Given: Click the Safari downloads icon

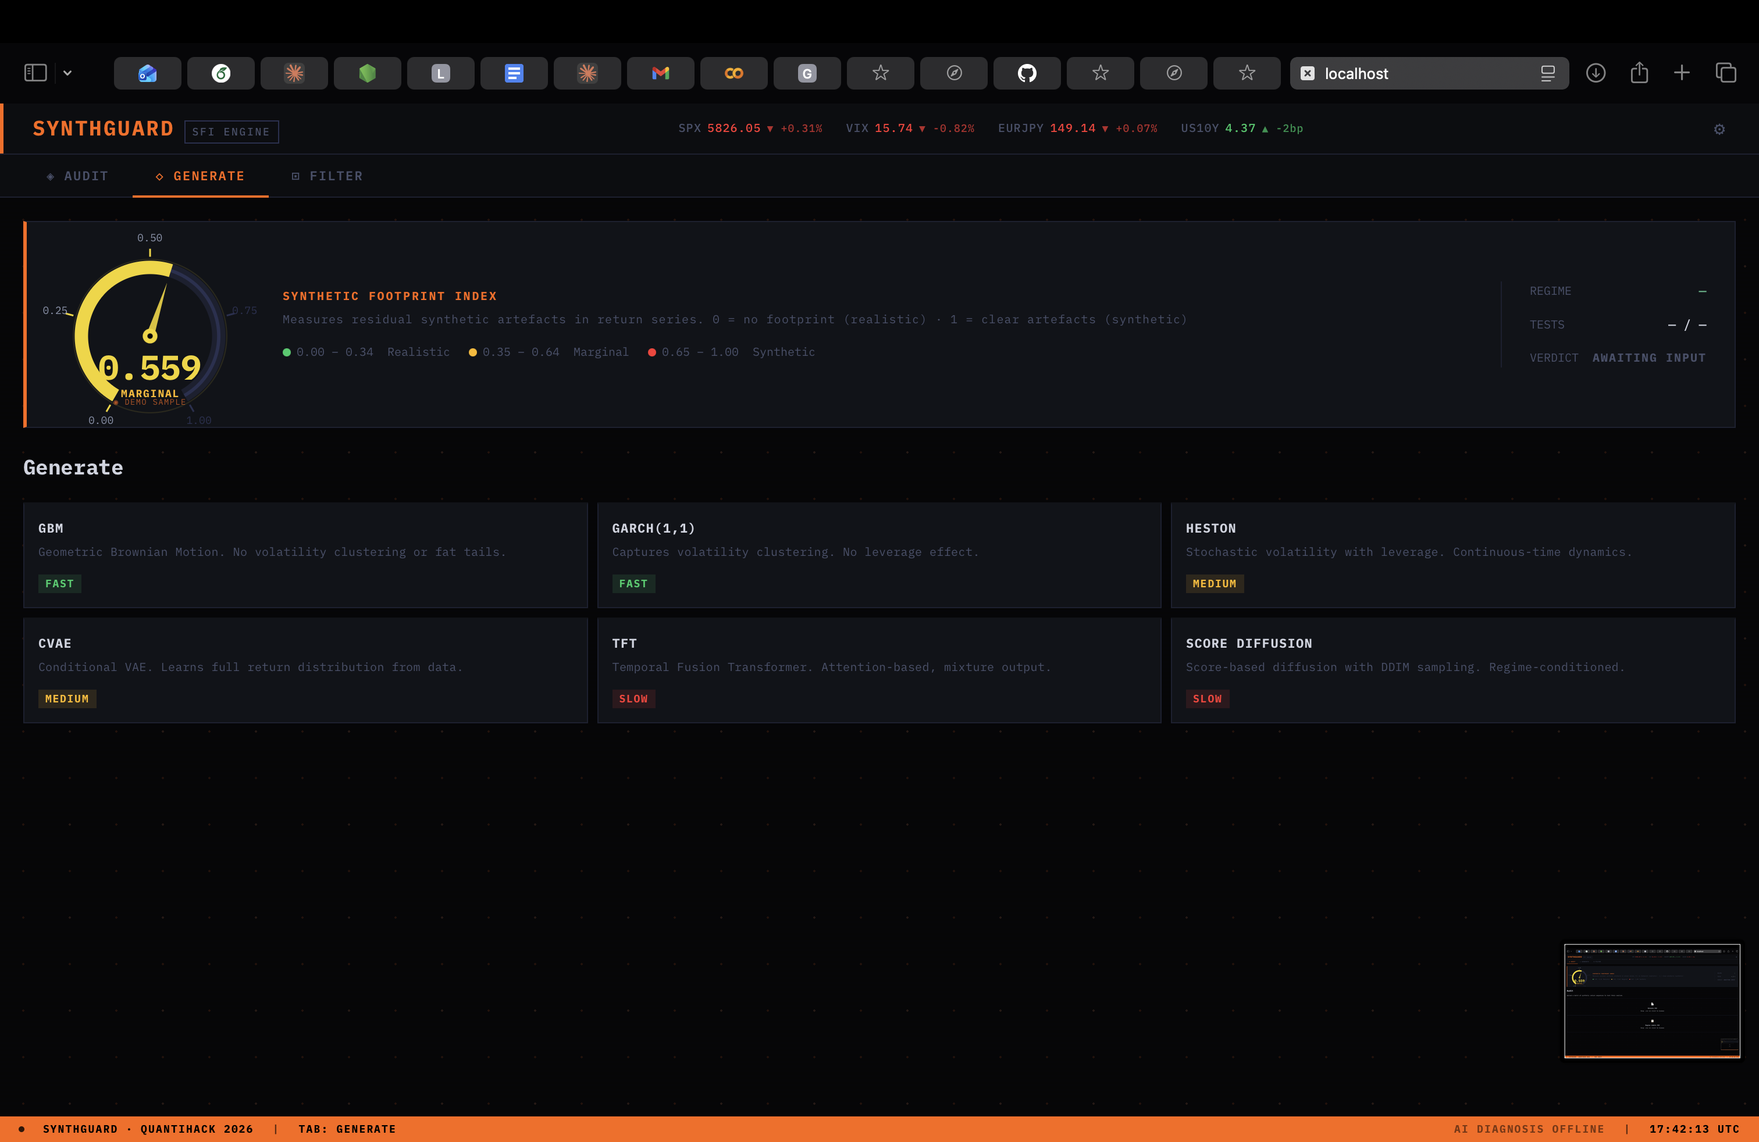Looking at the screenshot, I should [1596, 73].
